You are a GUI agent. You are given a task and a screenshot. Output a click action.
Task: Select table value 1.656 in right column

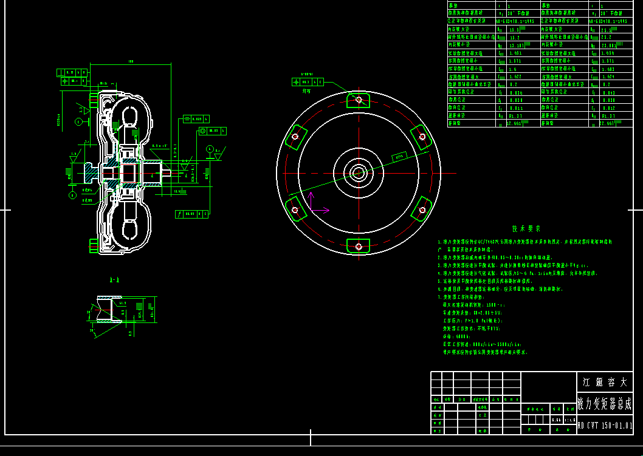(x=607, y=53)
